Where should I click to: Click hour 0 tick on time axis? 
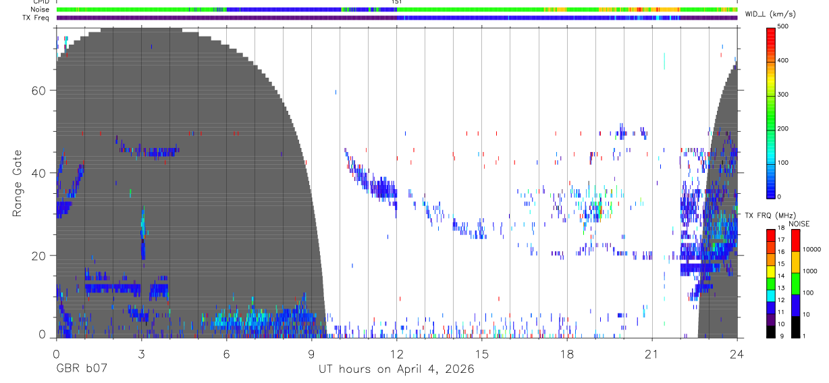(56, 353)
